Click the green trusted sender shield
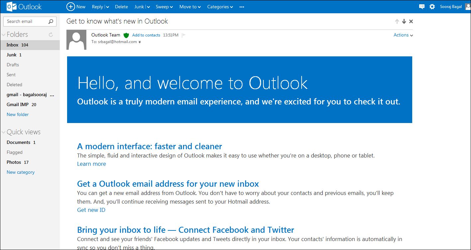The height and width of the screenshot is (250, 471). (x=126, y=35)
